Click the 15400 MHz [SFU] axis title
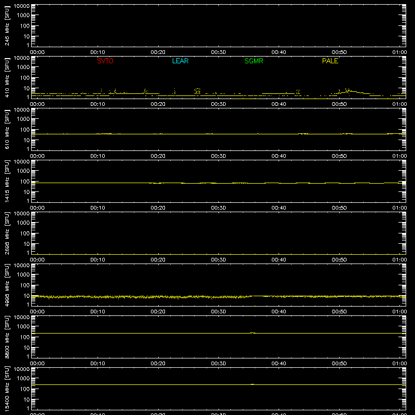 7,389
